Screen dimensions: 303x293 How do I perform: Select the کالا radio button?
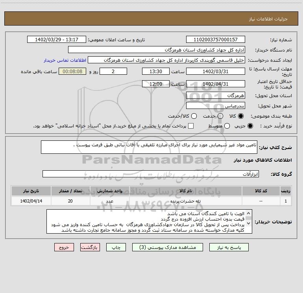click(x=241, y=116)
